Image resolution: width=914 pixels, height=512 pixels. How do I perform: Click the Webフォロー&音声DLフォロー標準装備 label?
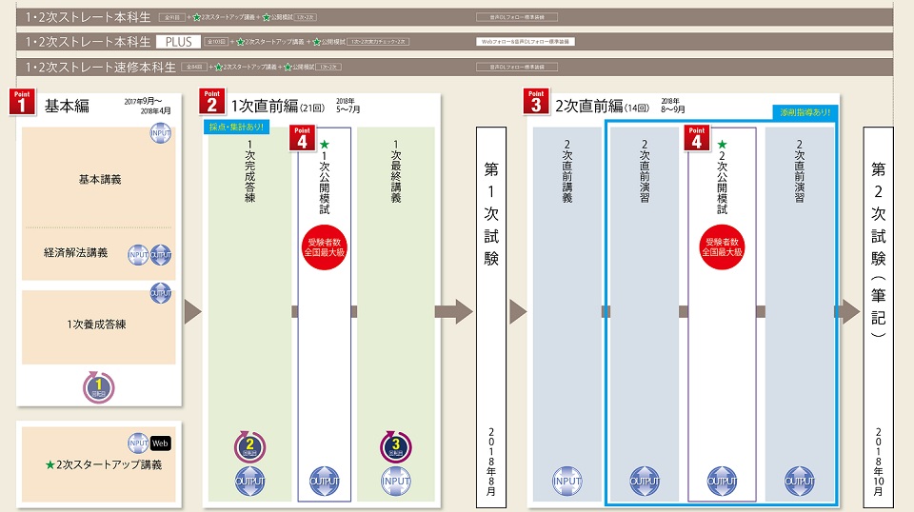click(x=517, y=42)
